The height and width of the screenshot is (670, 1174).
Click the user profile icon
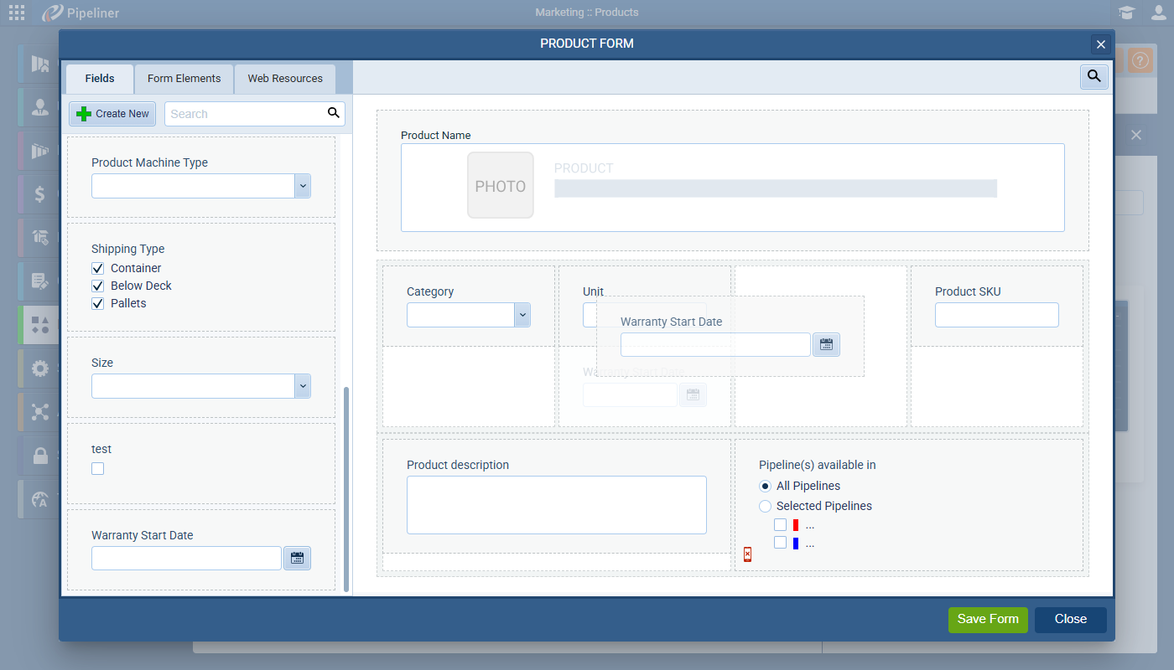[1158, 13]
